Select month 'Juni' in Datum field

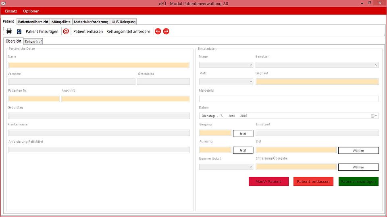click(231, 116)
